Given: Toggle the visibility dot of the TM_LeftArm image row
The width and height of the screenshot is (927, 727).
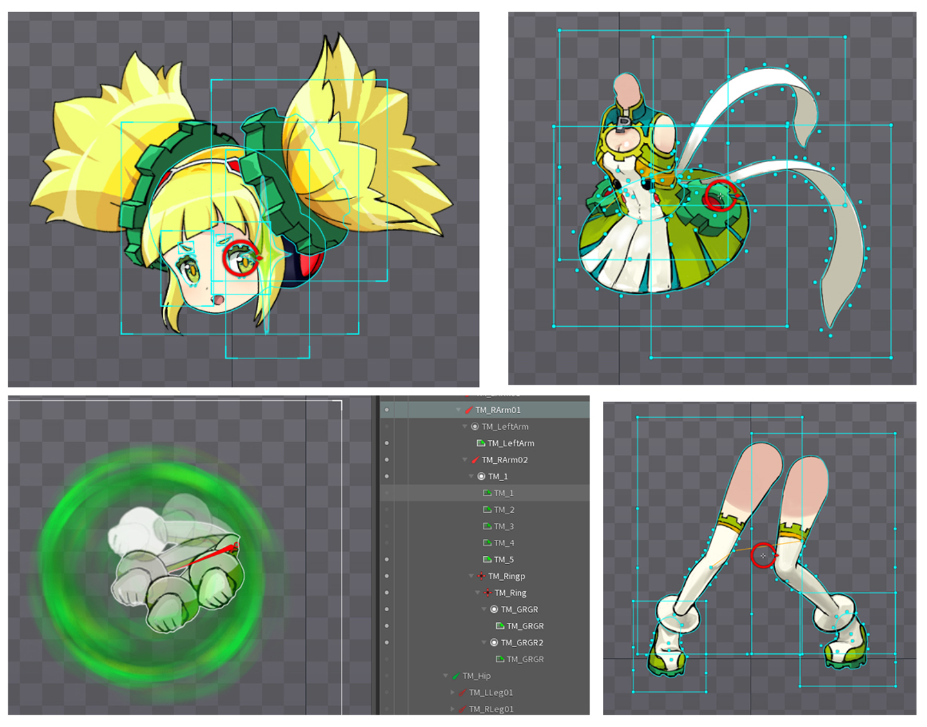Looking at the screenshot, I should point(387,443).
